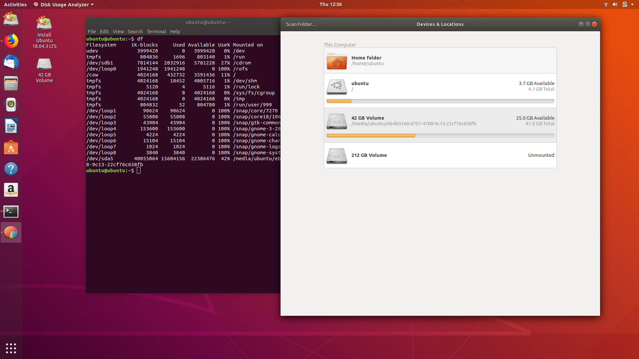Open the Search menu in Terminal
Viewport: 639px width, 359px height.
click(135, 32)
